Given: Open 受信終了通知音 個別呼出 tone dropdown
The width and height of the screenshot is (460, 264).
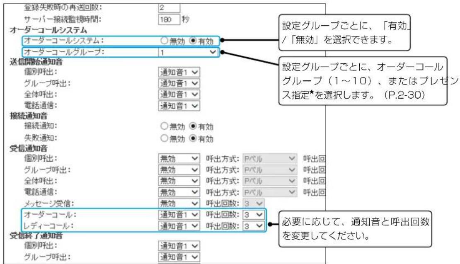Looking at the screenshot, I should [x=179, y=246].
